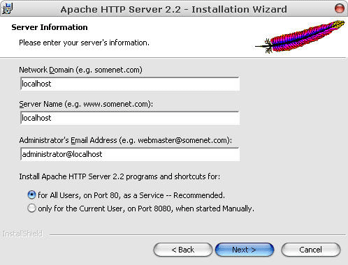Cancel the Apache installation
The width and height of the screenshot is (348, 265).
[x=311, y=250]
